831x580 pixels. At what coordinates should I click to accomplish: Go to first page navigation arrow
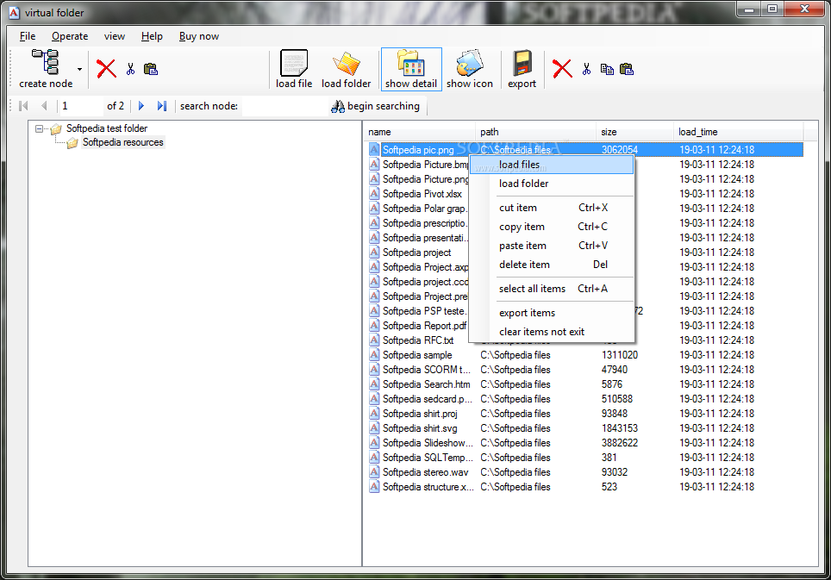tap(23, 106)
